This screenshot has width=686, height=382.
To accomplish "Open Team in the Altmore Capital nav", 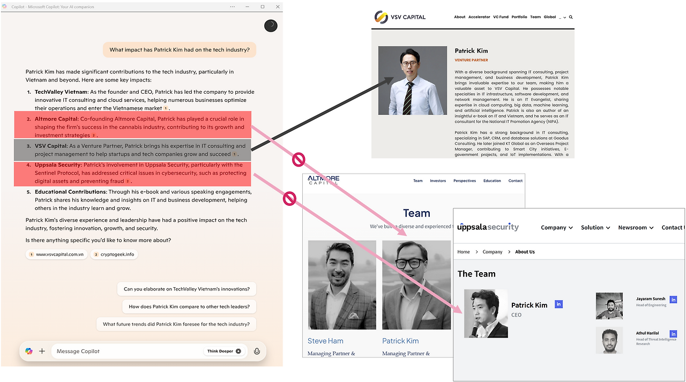I will [x=417, y=181].
